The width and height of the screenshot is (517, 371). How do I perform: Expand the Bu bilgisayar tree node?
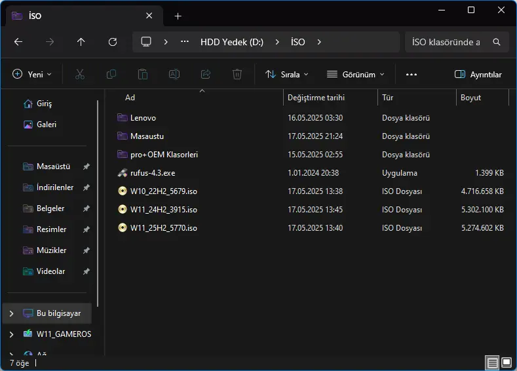pos(12,313)
